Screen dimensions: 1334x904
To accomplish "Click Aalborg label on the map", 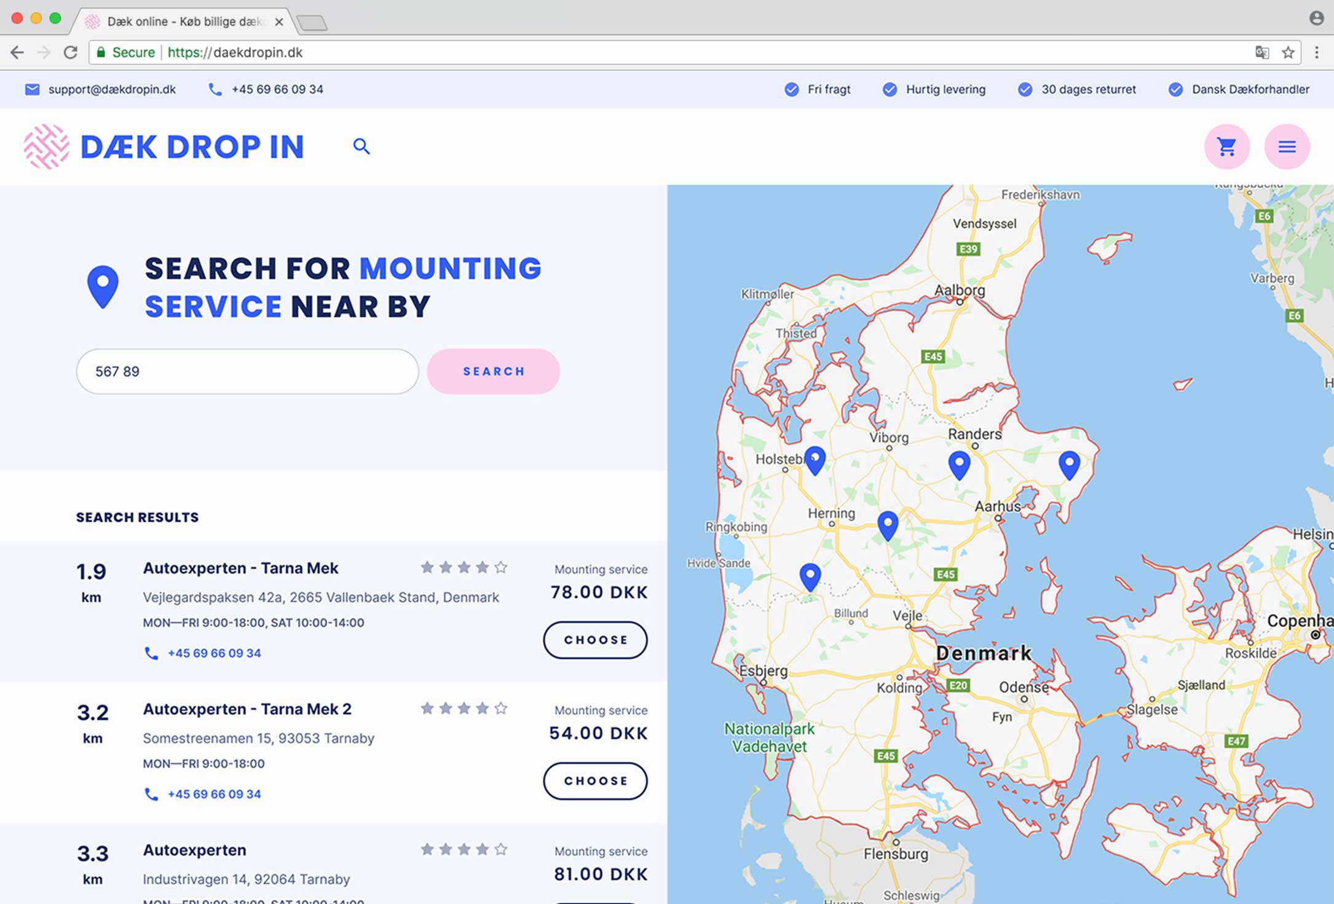I will click(x=959, y=290).
